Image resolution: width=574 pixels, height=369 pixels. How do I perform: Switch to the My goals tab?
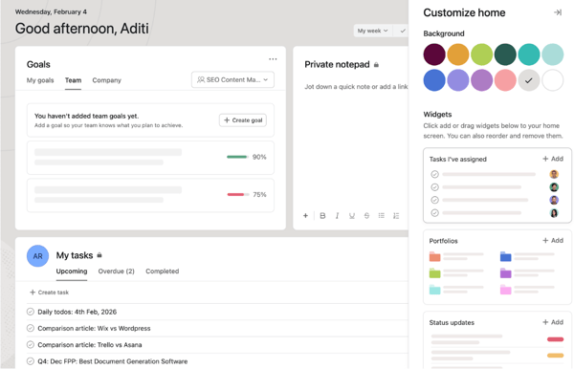click(x=40, y=80)
